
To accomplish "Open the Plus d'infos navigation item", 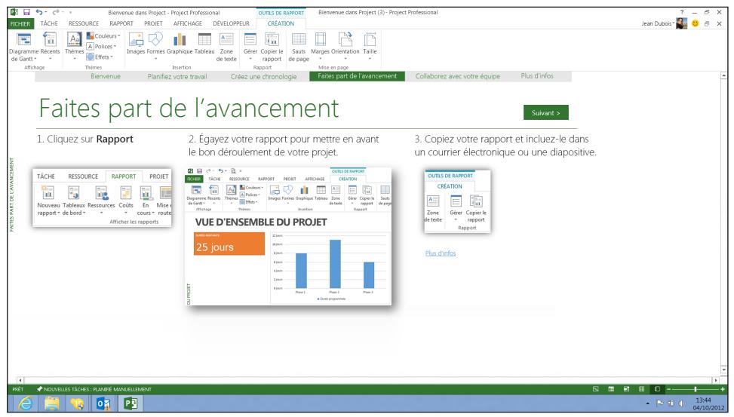I will (537, 76).
